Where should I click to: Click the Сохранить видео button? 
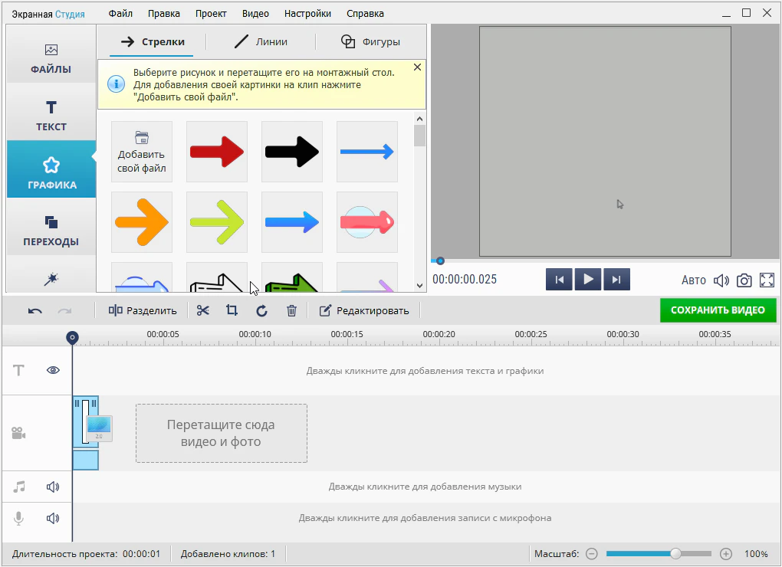click(718, 310)
